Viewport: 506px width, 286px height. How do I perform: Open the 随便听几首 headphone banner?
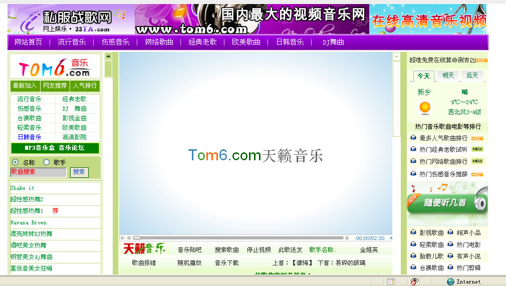click(447, 203)
